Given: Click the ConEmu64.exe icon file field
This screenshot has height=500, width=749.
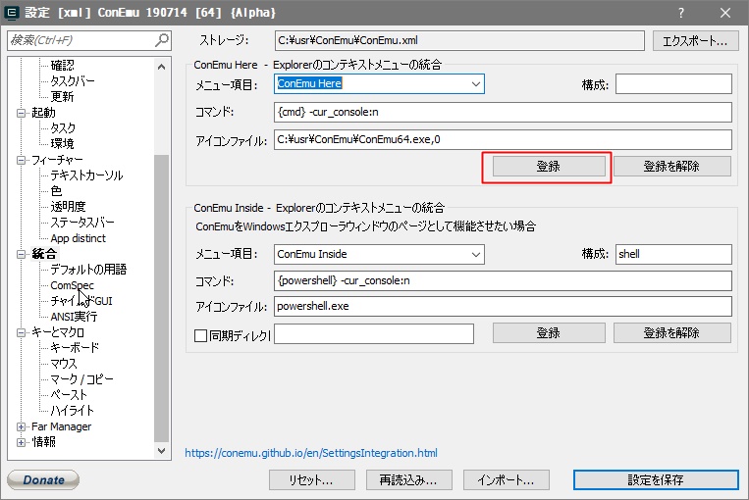Looking at the screenshot, I should click(x=503, y=140).
